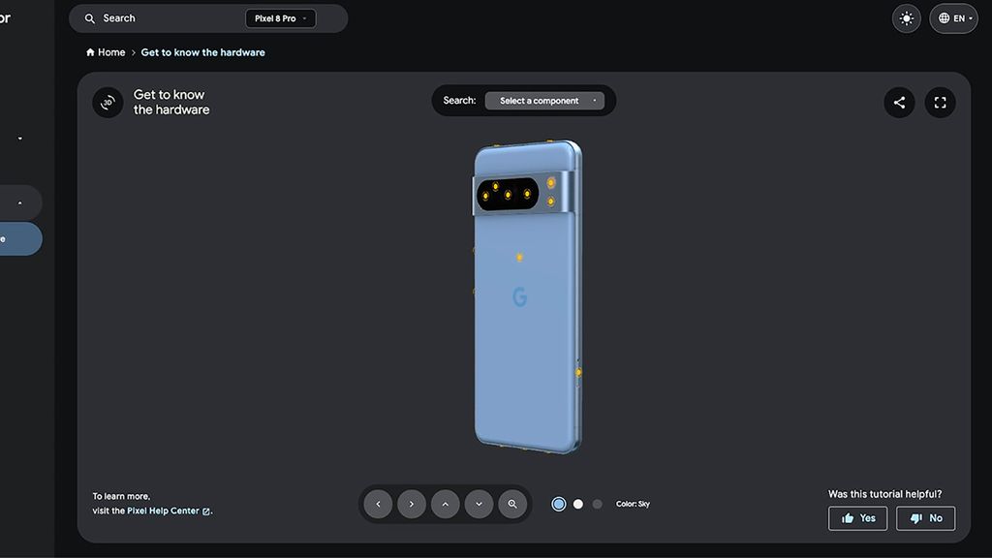
Task: Rotate phone right with right arrow button
Action: pyautogui.click(x=412, y=504)
